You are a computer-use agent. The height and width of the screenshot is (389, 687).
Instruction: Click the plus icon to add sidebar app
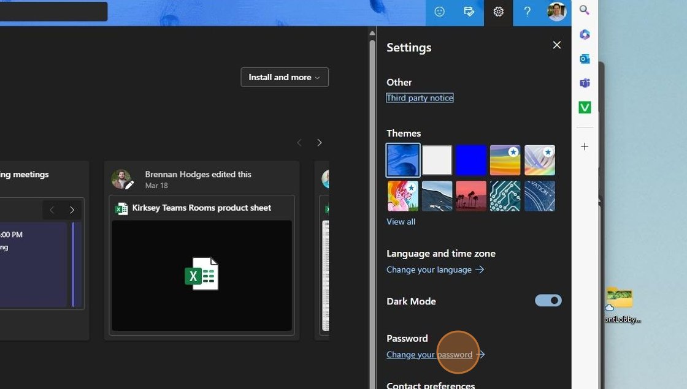585,147
